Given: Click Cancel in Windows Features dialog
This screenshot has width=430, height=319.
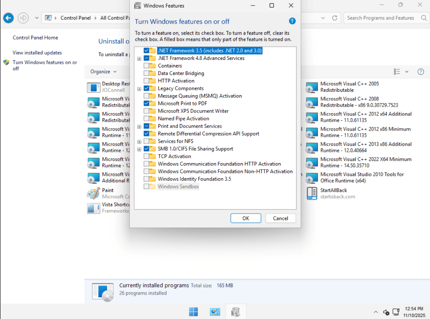Looking at the screenshot, I should point(281,218).
